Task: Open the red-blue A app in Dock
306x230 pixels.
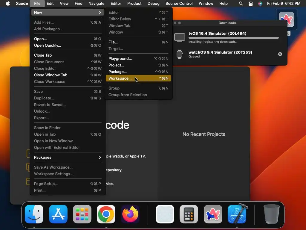Action: [213, 214]
